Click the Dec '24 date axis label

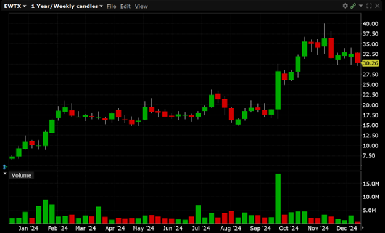point(347,228)
